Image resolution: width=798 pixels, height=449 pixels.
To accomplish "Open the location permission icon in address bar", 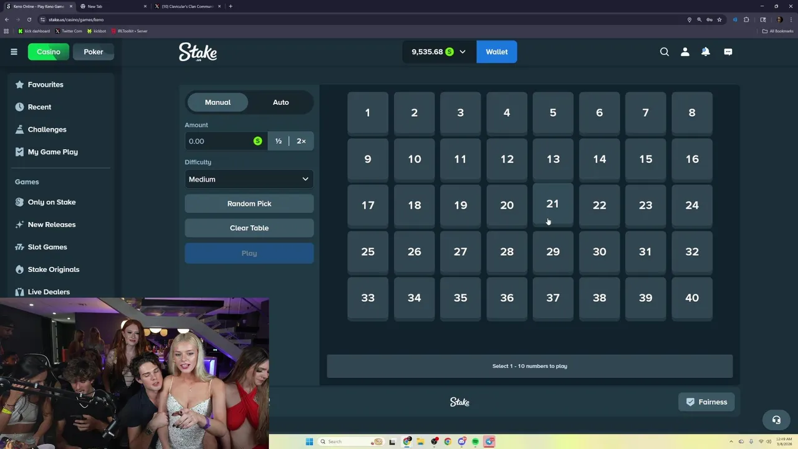I will (690, 19).
